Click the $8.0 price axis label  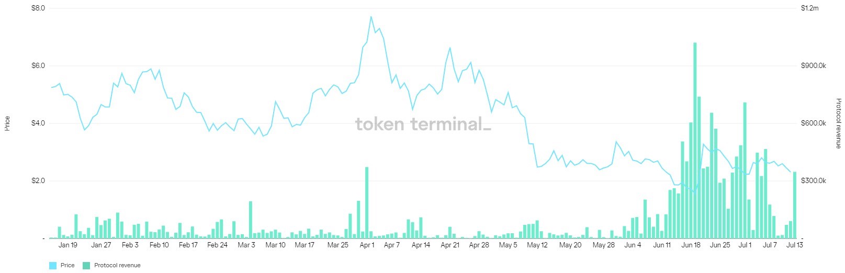(38, 8)
